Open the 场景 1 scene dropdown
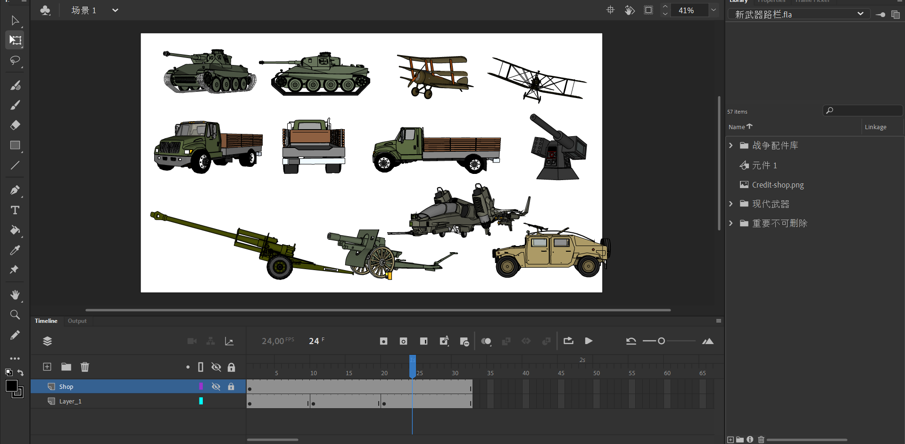Image resolution: width=905 pixels, height=444 pixels. (x=115, y=10)
